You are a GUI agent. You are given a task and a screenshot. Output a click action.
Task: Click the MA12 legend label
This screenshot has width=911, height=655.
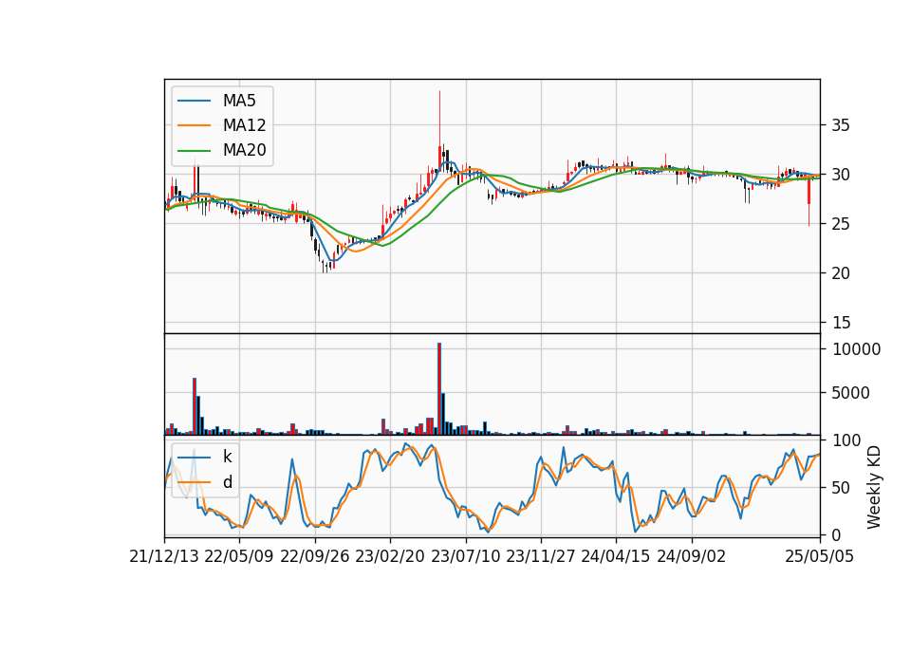(x=244, y=125)
